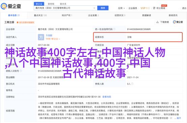This screenshot has width=187, height=123.
Task: Switch to the 基本信息 tab
Action: pos(14,15)
